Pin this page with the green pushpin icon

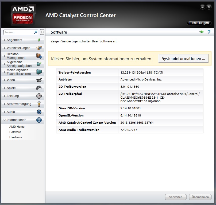click(201, 32)
